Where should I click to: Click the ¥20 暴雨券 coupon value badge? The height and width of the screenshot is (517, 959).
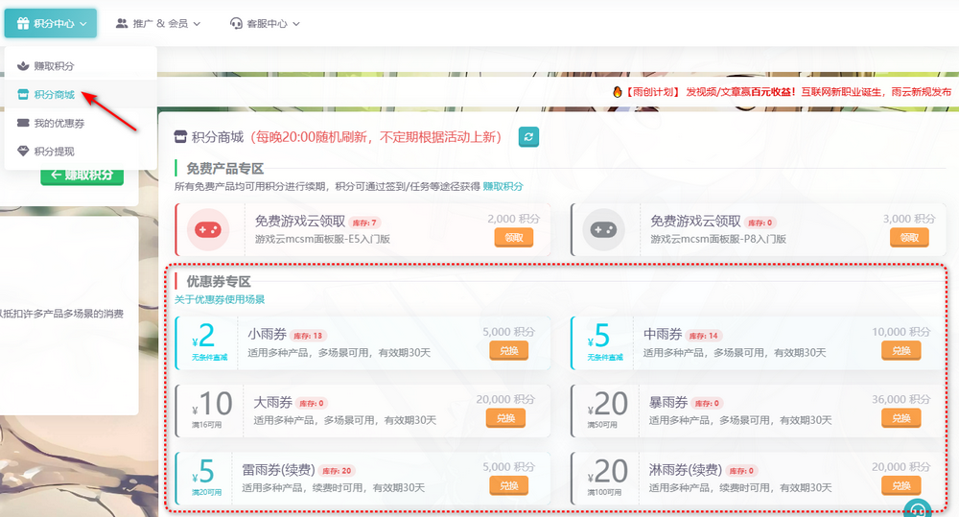pos(602,410)
